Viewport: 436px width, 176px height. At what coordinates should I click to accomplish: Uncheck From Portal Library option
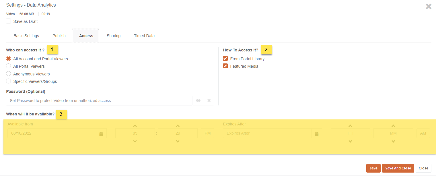(225, 59)
